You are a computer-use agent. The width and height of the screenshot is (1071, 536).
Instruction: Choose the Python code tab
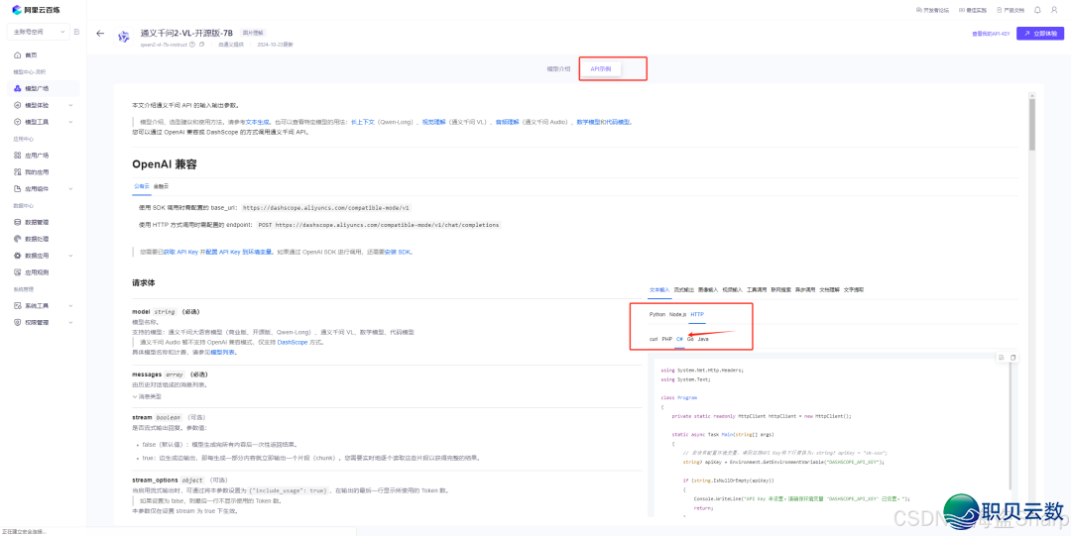[657, 314]
